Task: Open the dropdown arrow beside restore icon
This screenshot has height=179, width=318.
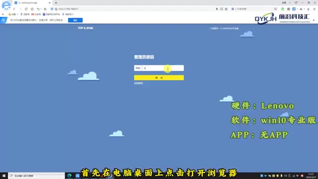Action: tap(41, 9)
